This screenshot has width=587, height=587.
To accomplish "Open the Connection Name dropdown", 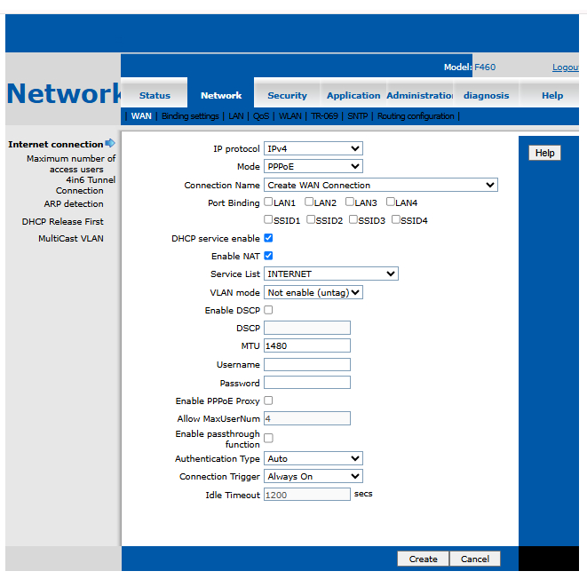I will 381,185.
